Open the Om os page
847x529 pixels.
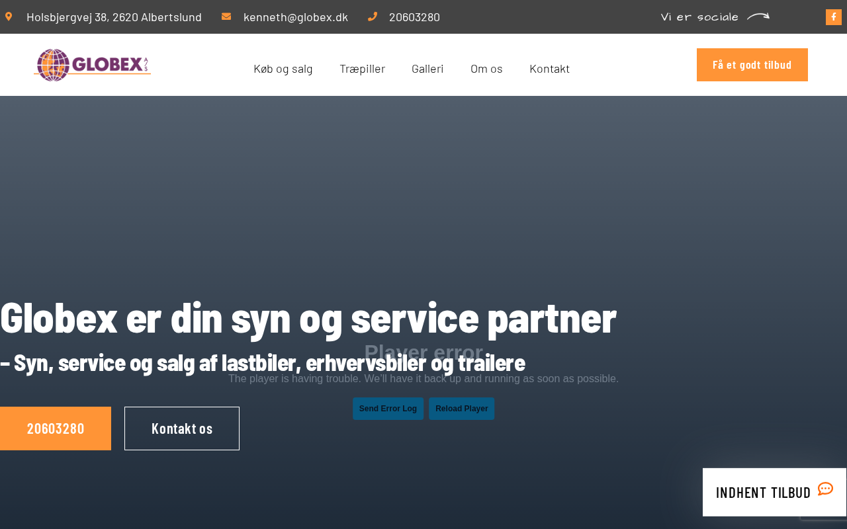(x=486, y=69)
